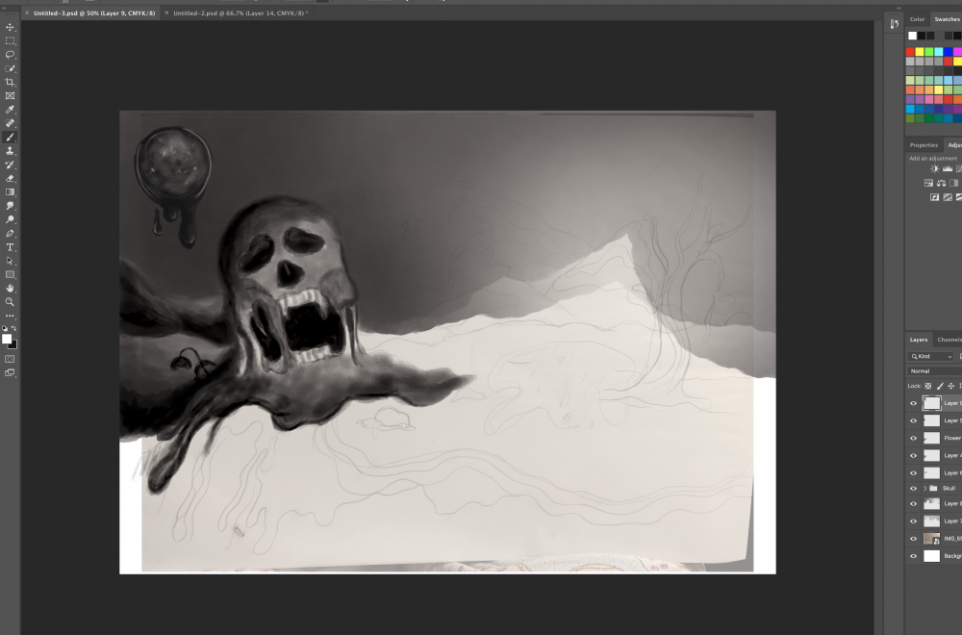The image size is (962, 635).
Task: Hide the Background layer
Action: tap(913, 556)
